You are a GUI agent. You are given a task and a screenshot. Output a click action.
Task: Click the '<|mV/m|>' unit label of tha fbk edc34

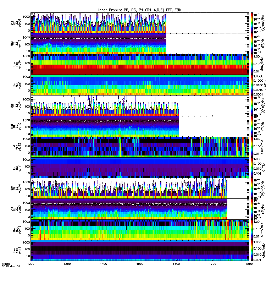point(262,64)
